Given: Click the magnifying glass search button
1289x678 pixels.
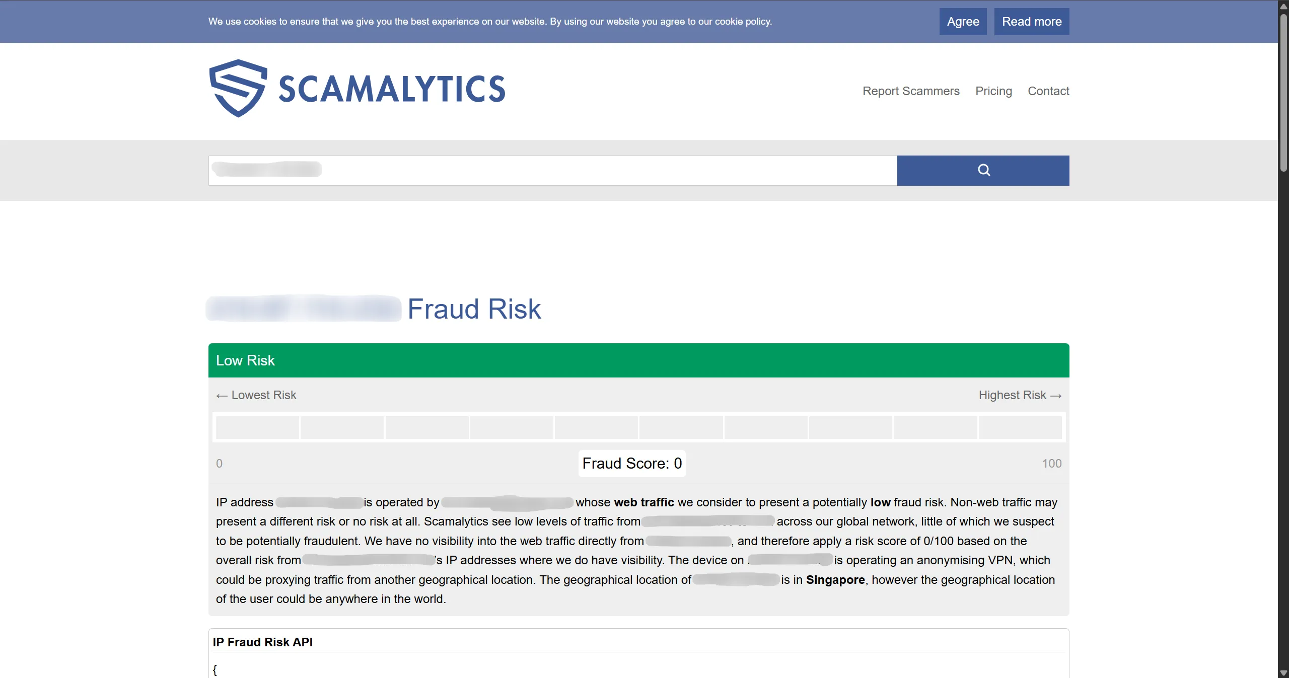Looking at the screenshot, I should coord(983,170).
